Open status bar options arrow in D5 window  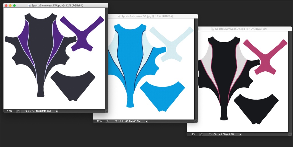[57, 111]
